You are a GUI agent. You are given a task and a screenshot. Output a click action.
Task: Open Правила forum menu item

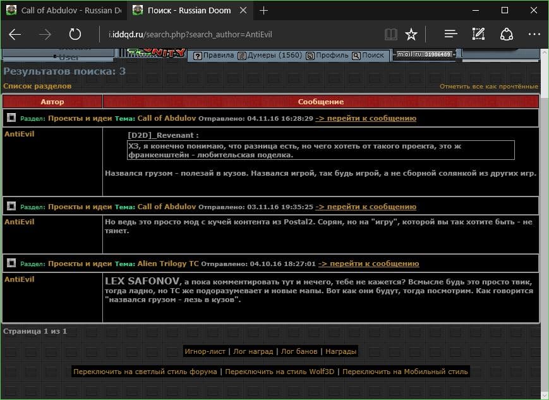click(x=214, y=56)
